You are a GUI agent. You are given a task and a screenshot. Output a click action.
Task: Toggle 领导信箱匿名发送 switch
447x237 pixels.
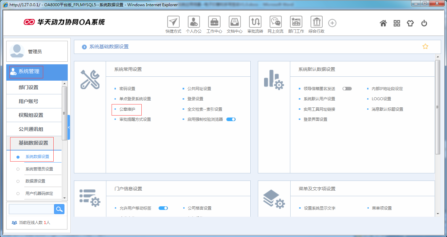(347, 88)
